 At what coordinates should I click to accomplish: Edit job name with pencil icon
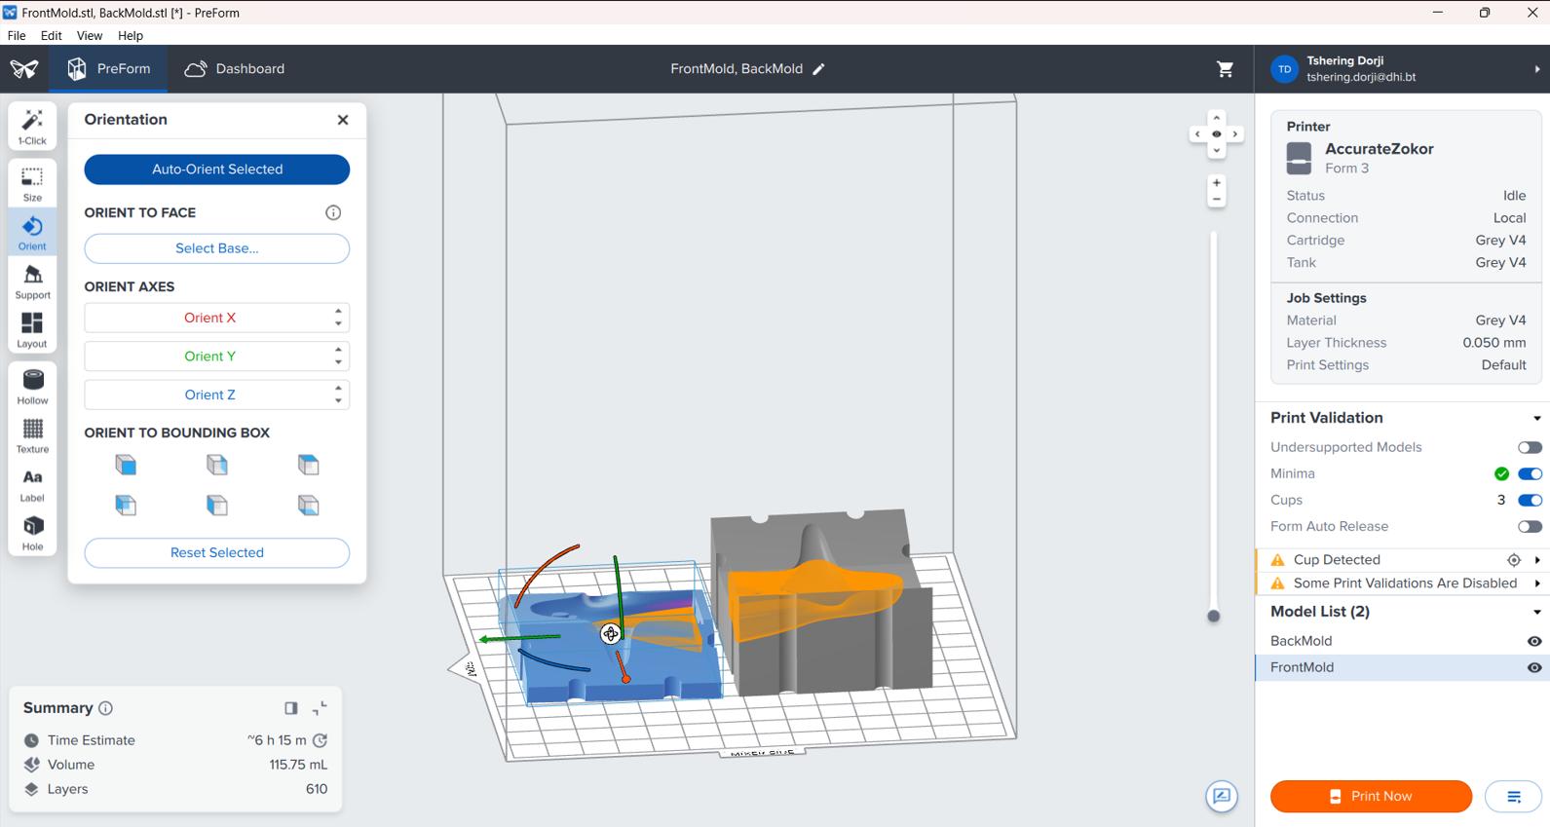click(819, 69)
